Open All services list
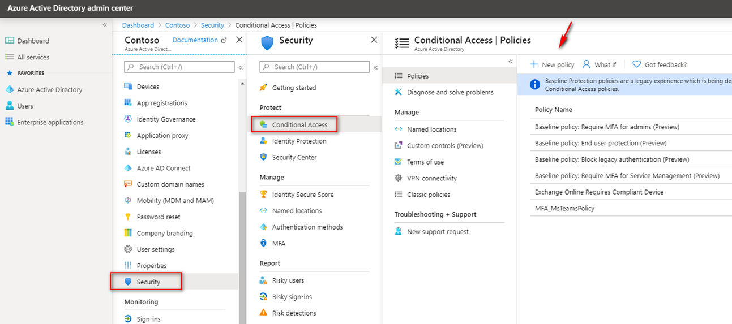Image resolution: width=732 pixels, height=324 pixels. tap(27, 57)
